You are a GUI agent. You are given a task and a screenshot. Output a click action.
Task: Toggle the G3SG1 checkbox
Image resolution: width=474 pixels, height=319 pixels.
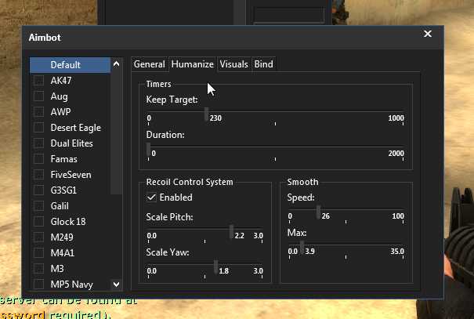pyautogui.click(x=38, y=190)
